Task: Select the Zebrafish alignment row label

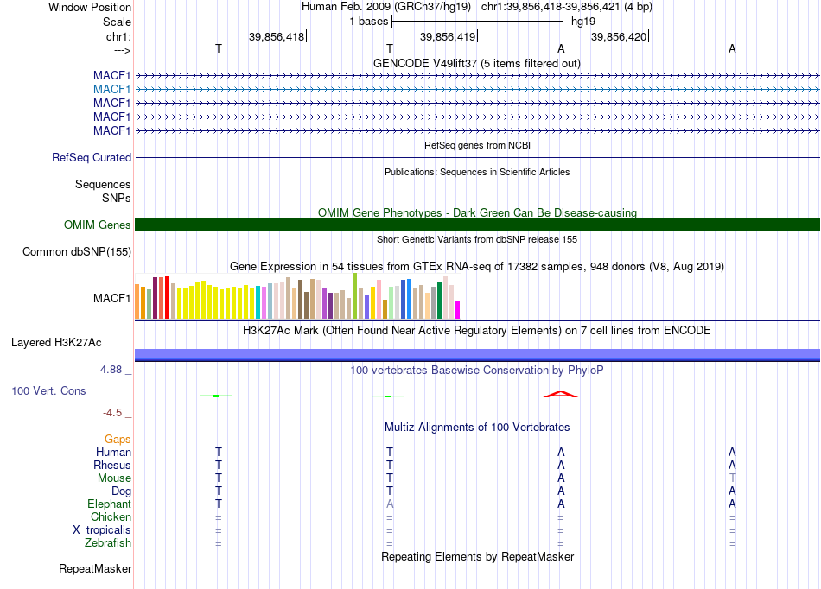Action: click(108, 543)
